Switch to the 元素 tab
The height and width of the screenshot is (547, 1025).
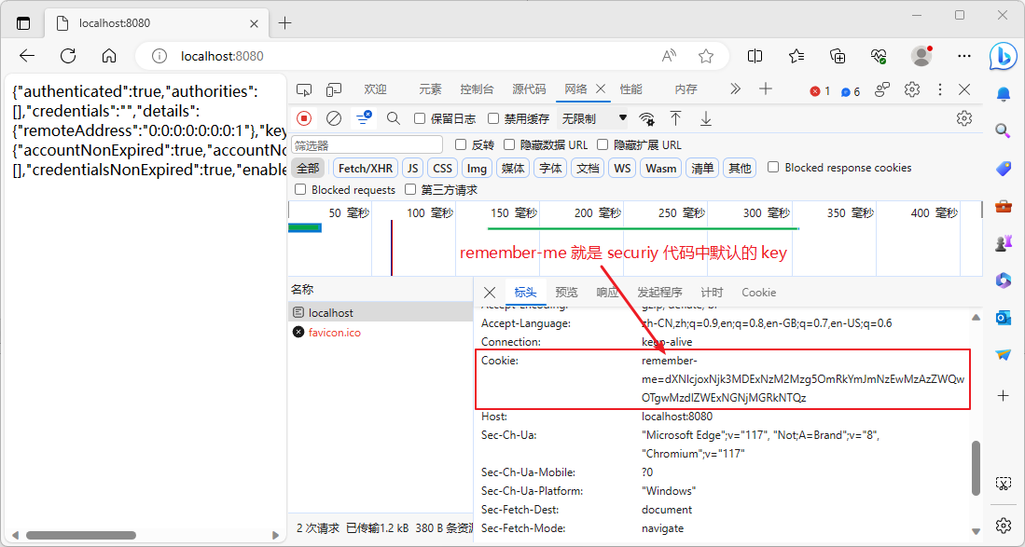pyautogui.click(x=430, y=89)
